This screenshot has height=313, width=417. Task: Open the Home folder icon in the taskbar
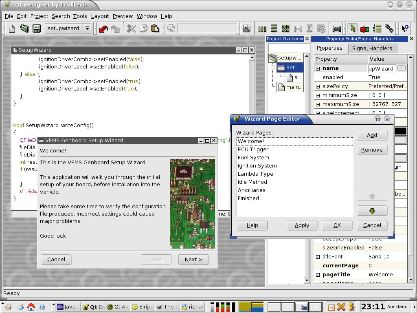(31, 307)
